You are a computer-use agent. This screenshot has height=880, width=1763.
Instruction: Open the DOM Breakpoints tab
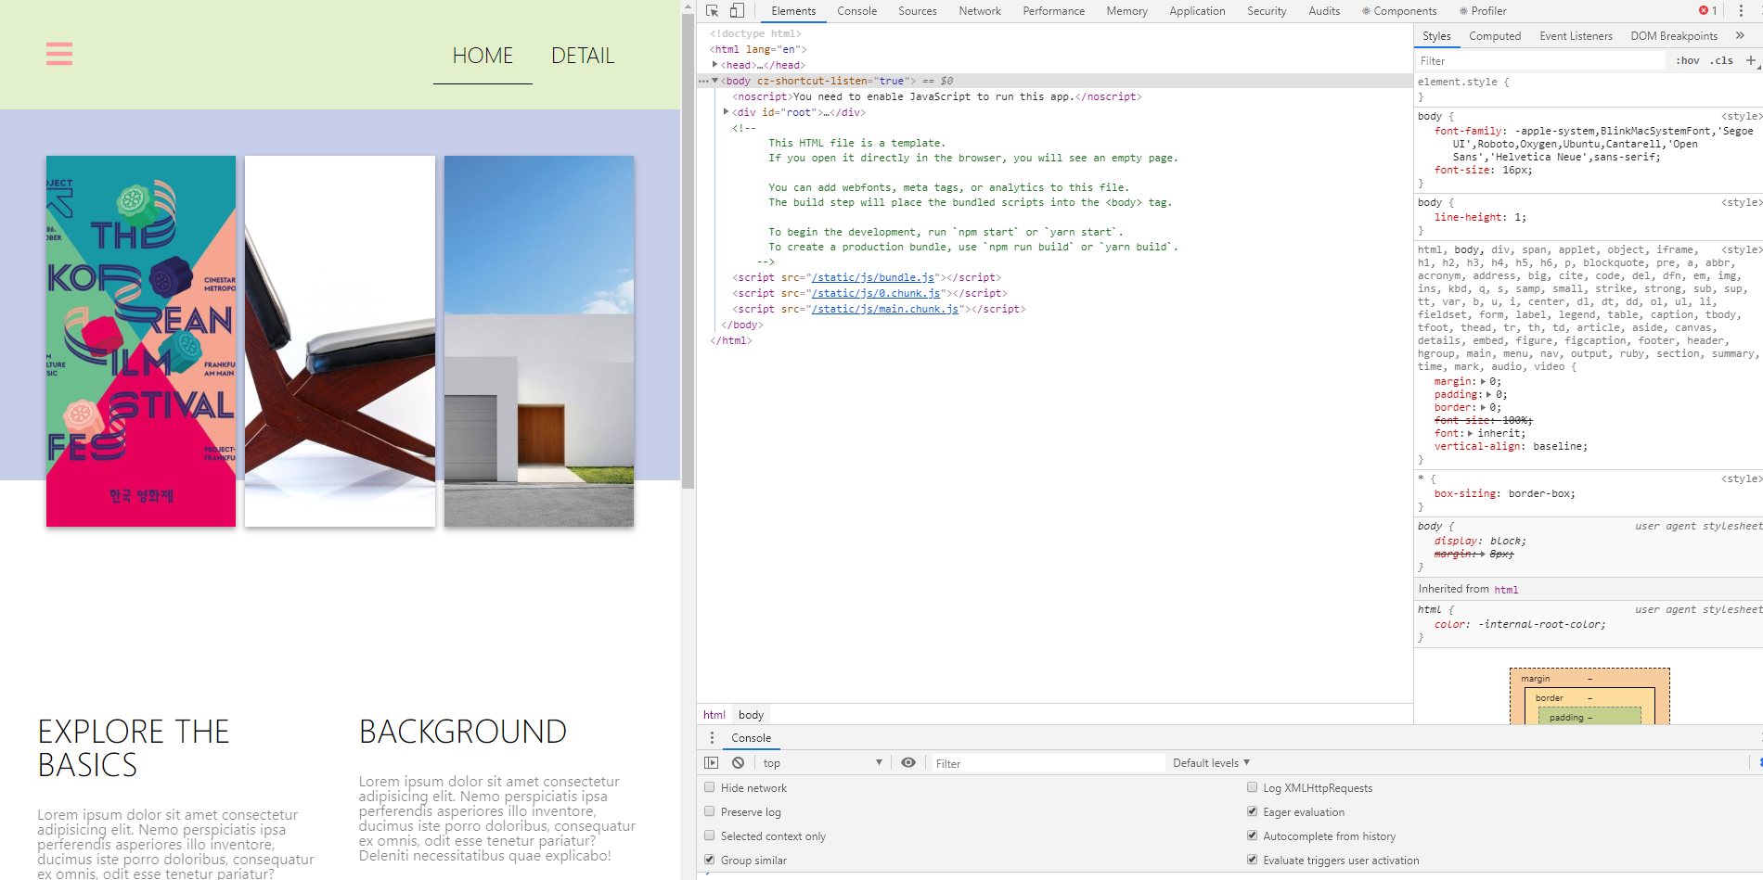click(x=1674, y=36)
